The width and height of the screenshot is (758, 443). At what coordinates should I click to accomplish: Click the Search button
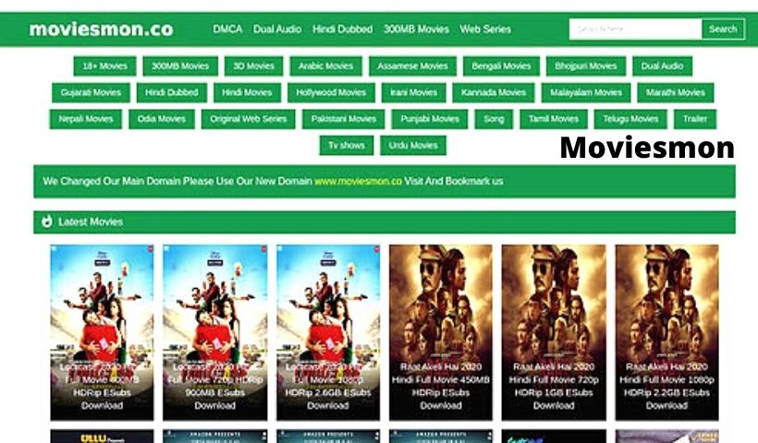723,29
